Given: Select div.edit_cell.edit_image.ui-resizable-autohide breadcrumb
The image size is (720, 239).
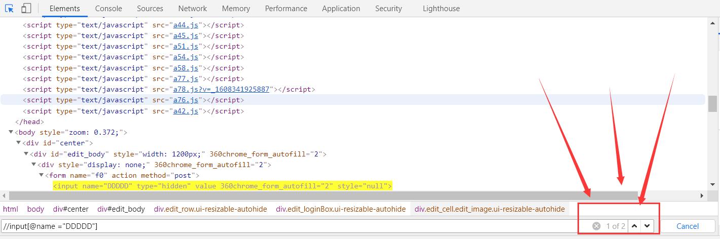Looking at the screenshot, I should click(x=490, y=209).
